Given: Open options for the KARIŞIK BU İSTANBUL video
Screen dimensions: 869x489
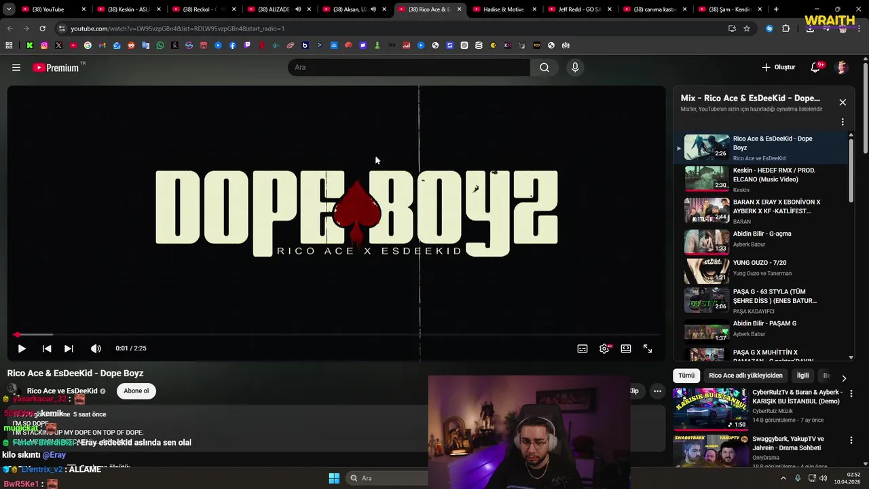Looking at the screenshot, I should (851, 393).
